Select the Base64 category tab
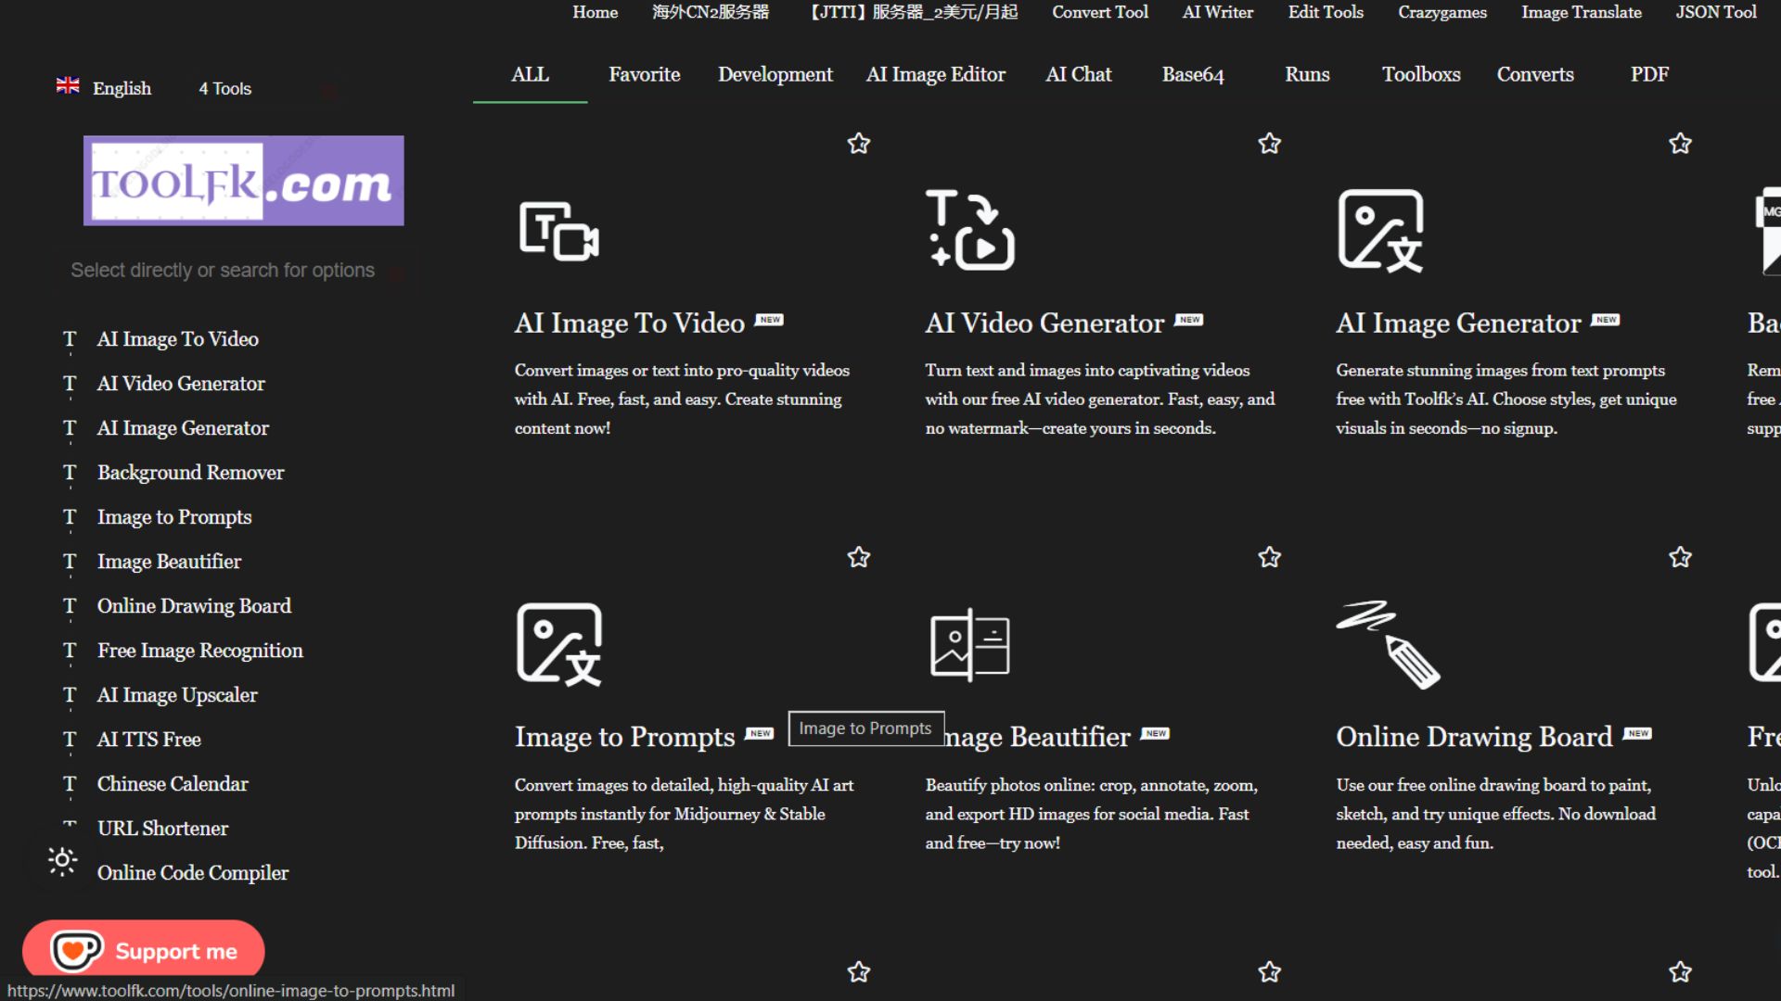The image size is (1781, 1001). coord(1192,74)
